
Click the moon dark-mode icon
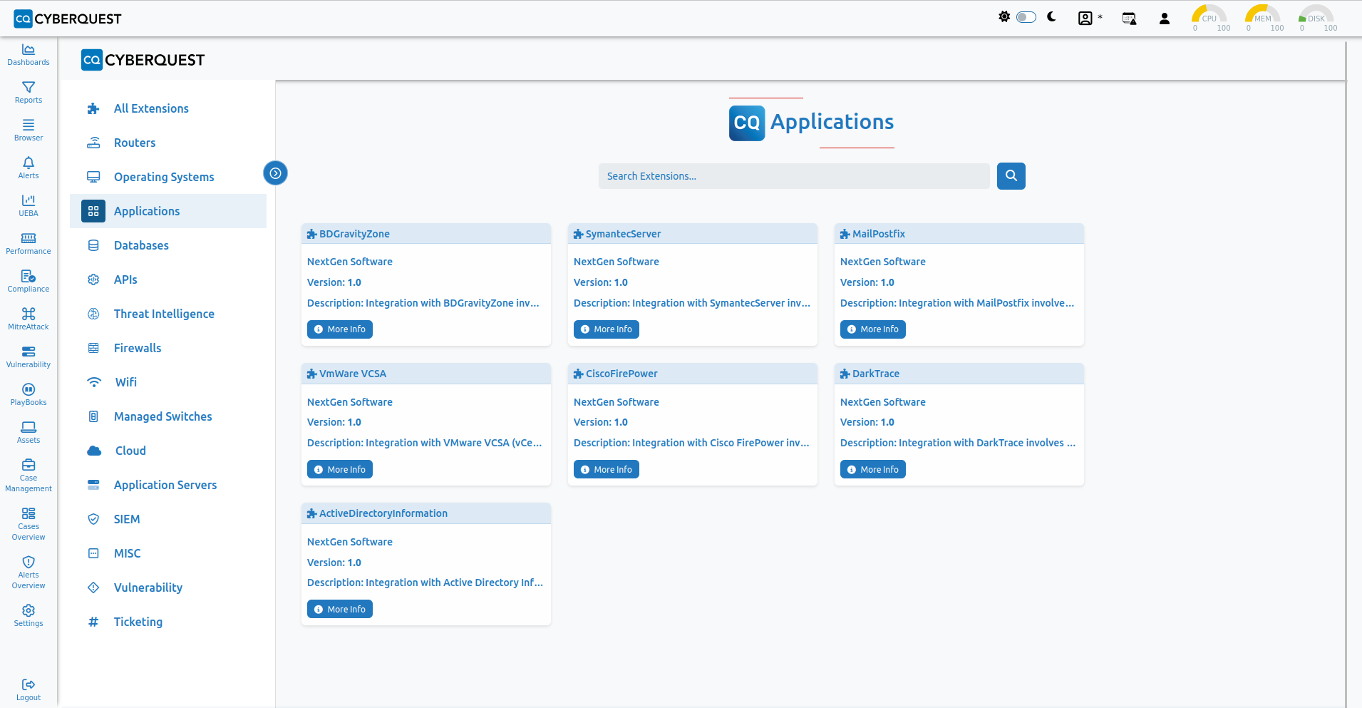(1052, 16)
